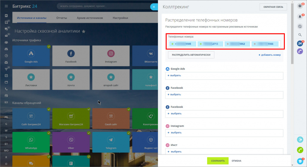Image resolution: width=307 pixels, height=167 pixels.
Task: Open the телефон1 source tile
Action: pos(145,79)
